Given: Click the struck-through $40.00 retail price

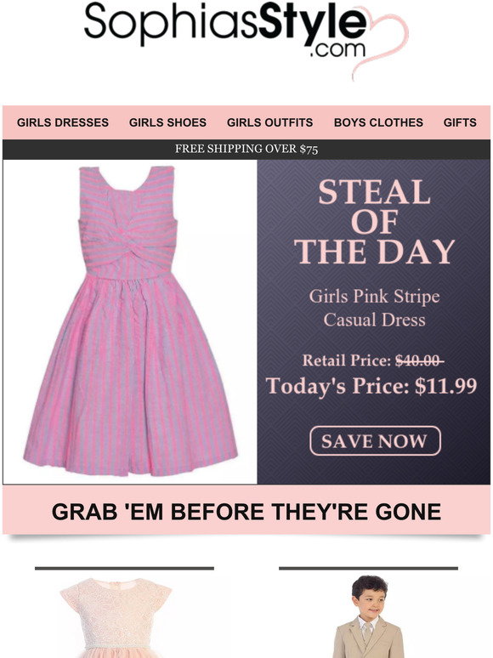Looking at the screenshot, I should coord(419,360).
